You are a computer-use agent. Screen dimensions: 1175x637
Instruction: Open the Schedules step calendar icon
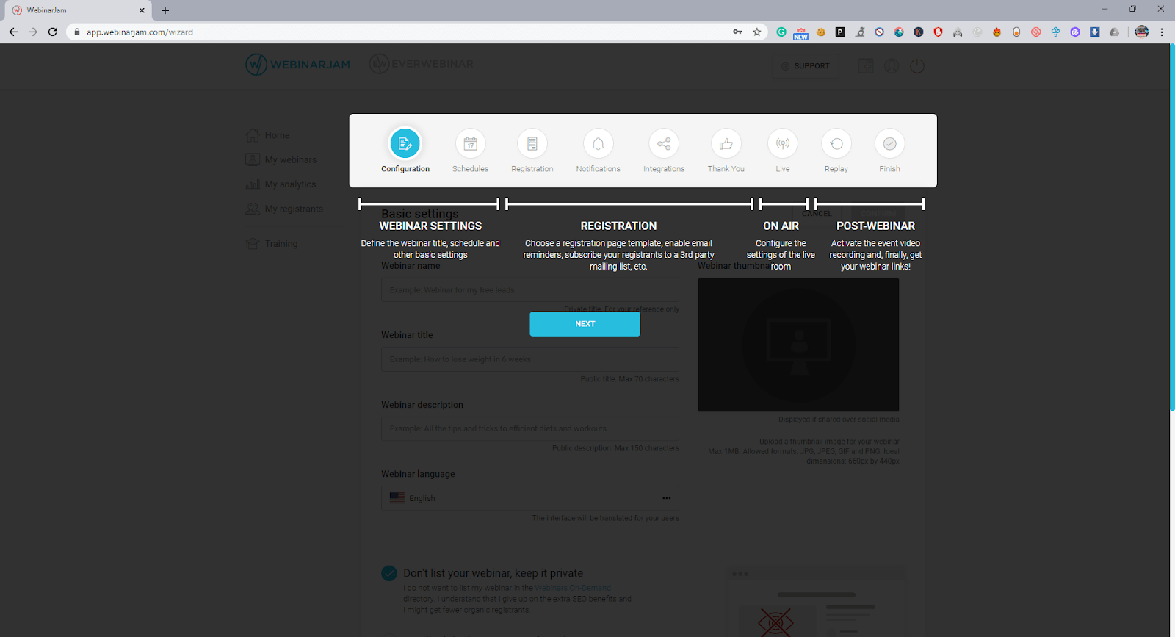tap(470, 144)
